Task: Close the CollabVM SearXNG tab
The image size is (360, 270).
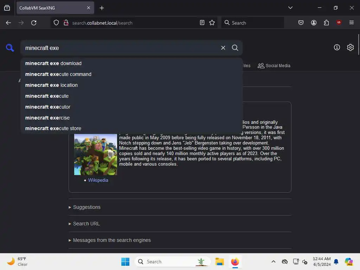Action: 89,8
